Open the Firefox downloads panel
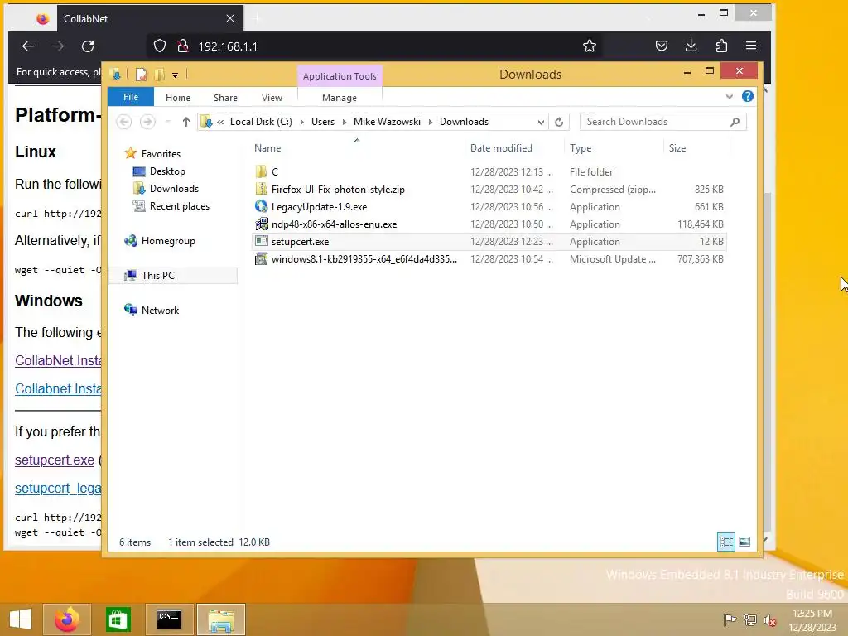 pyautogui.click(x=691, y=46)
